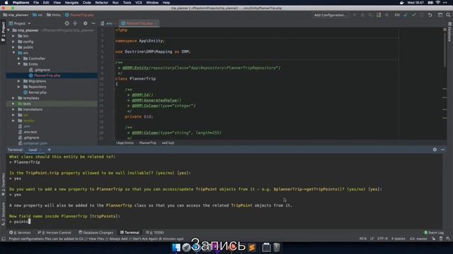
Task: Click the Debug bug icon in toolbar
Action: coord(362,15)
